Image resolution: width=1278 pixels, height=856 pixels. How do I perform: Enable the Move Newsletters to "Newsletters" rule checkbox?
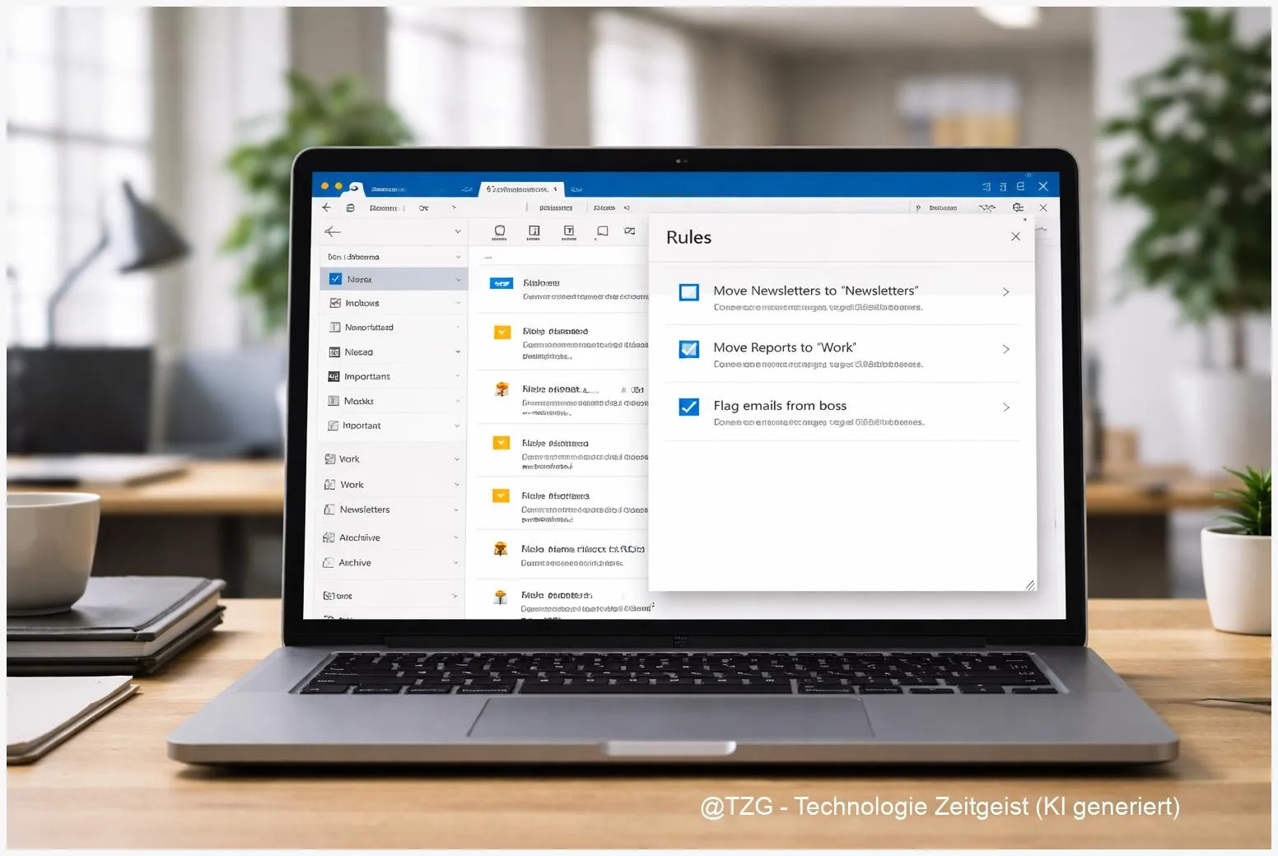689,292
